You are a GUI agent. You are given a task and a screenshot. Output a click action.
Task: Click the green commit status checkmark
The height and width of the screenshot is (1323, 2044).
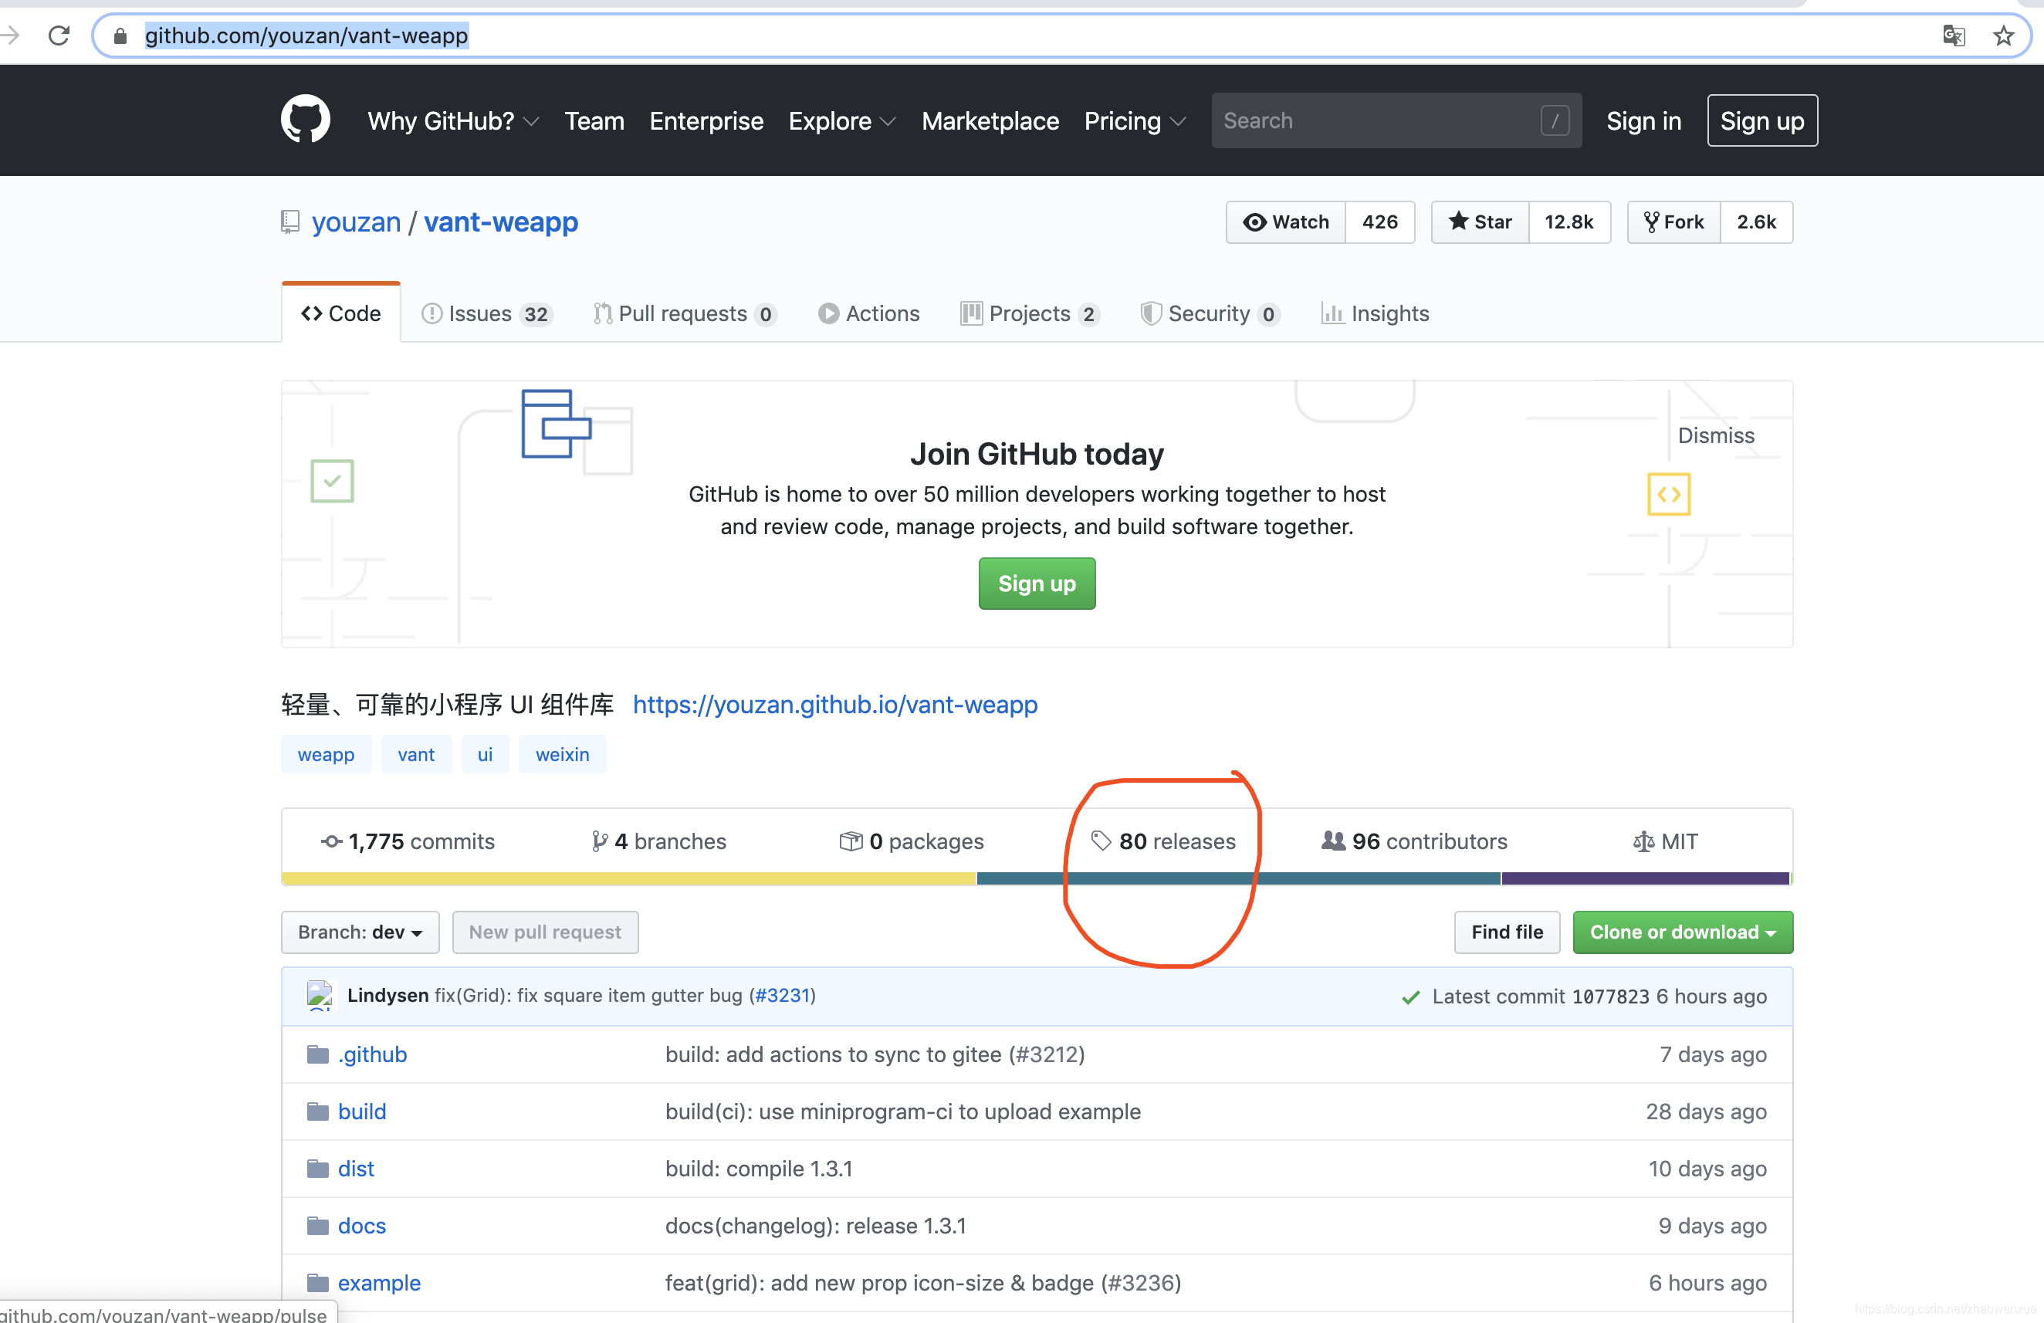1410,996
